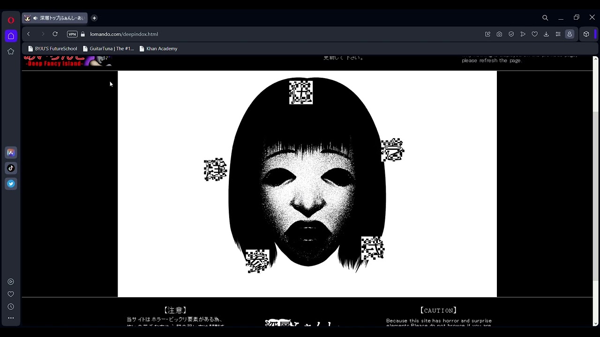Image resolution: width=600 pixels, height=337 pixels.
Task: View site security lock info
Action: 83,34
